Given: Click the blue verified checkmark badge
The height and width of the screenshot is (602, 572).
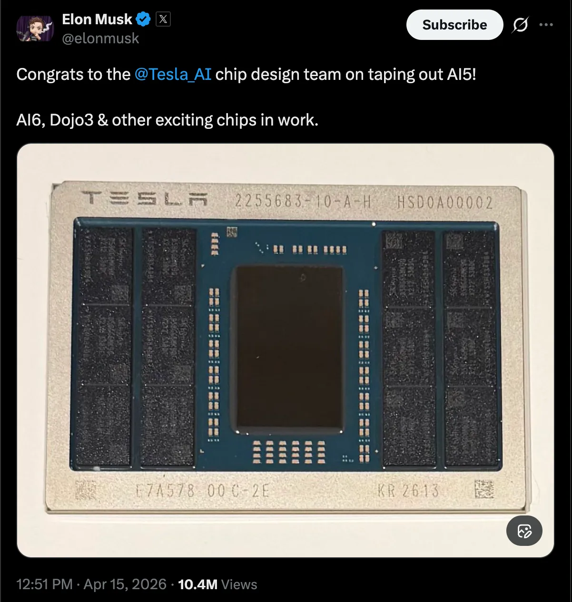Looking at the screenshot, I should [143, 19].
